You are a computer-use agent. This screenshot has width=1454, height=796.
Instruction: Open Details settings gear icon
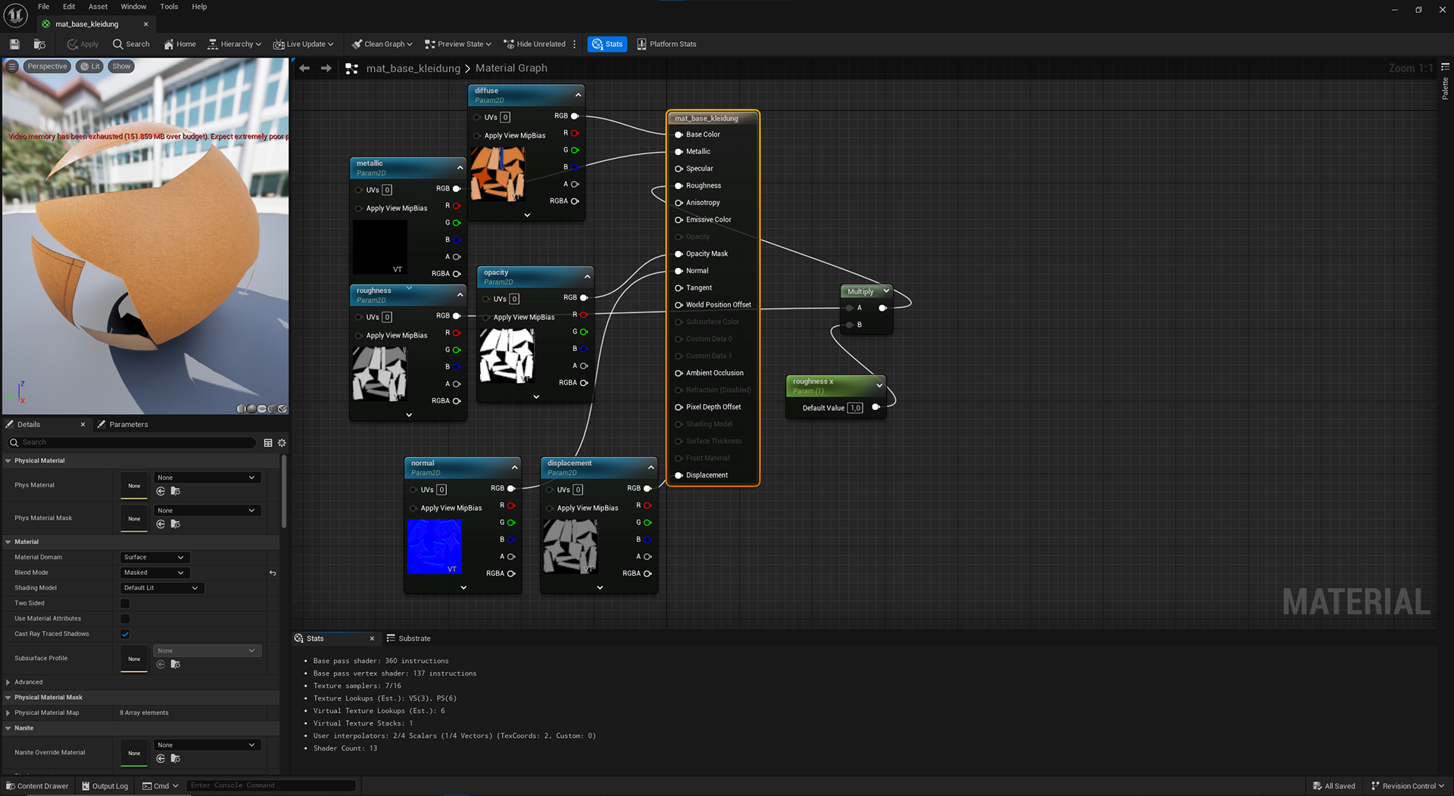(282, 443)
